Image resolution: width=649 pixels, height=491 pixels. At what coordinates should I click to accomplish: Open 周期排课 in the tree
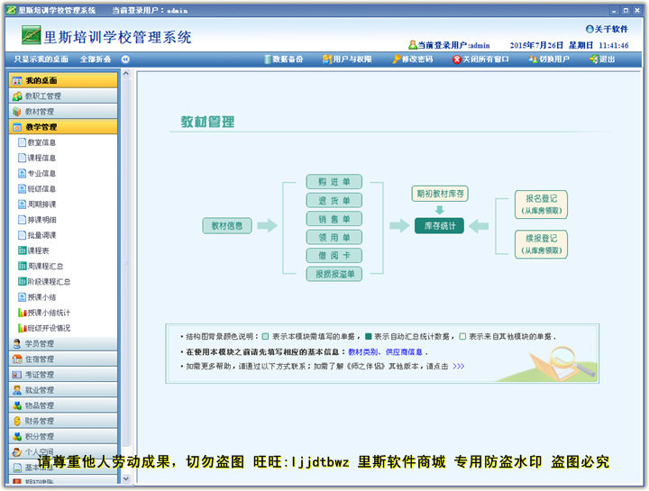click(x=37, y=204)
